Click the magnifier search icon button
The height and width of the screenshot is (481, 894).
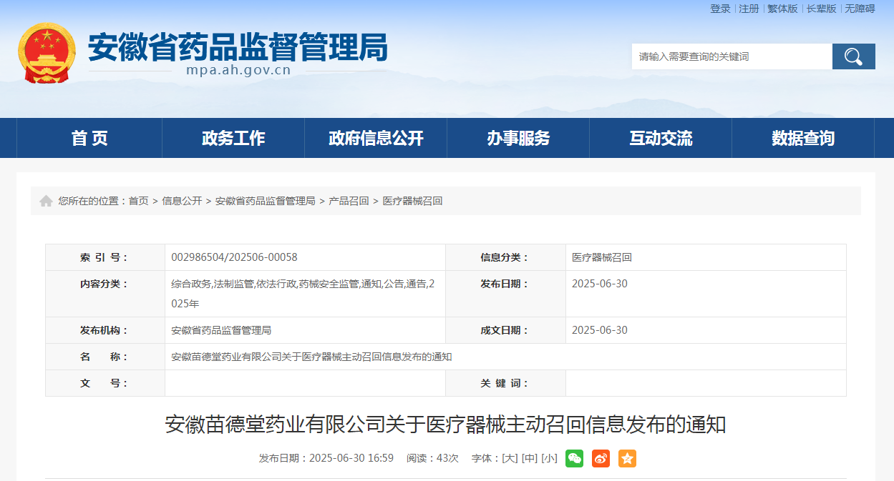(853, 56)
